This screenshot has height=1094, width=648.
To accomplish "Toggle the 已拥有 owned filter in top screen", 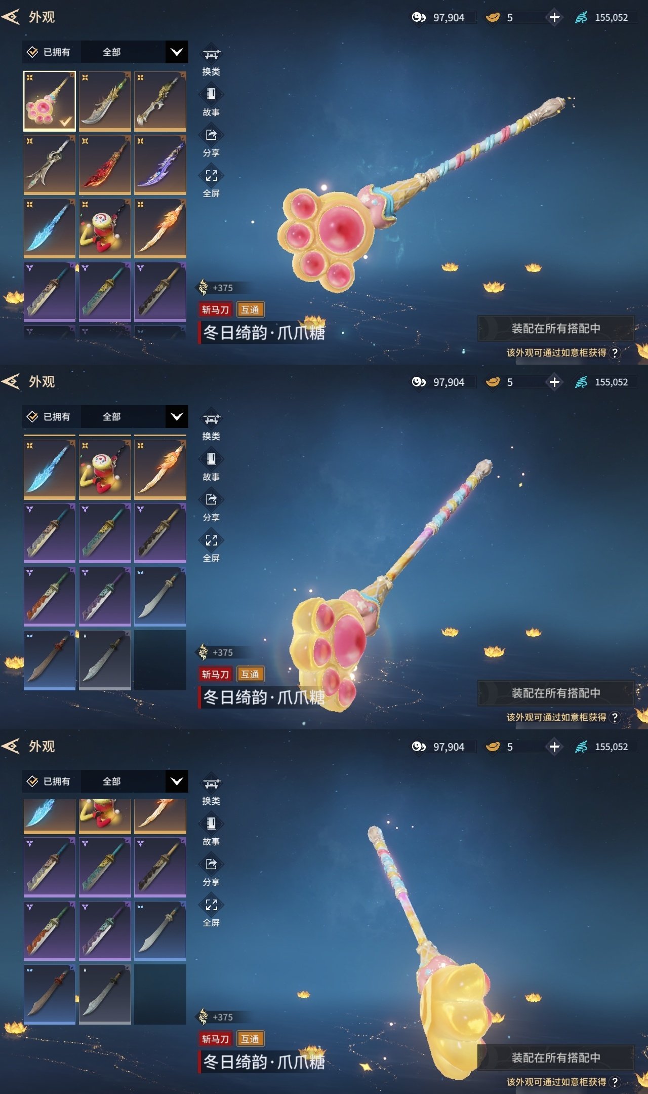I will tap(49, 52).
